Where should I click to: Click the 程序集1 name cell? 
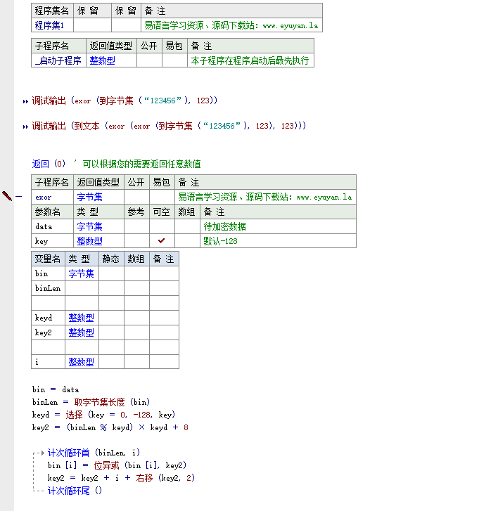coord(51,25)
